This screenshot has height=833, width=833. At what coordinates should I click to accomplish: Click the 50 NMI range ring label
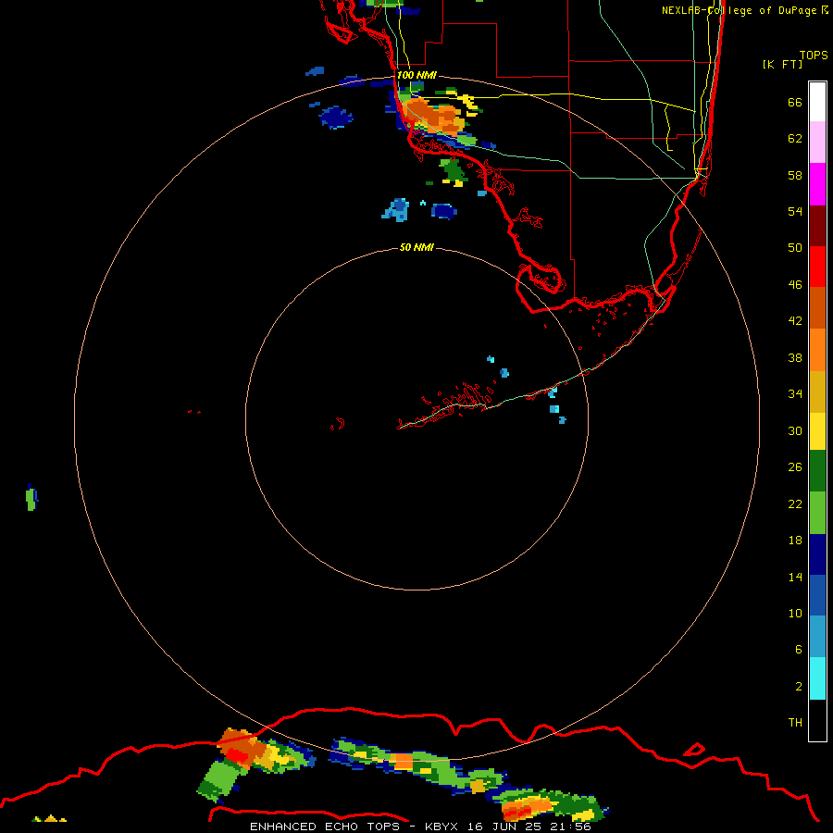point(416,247)
